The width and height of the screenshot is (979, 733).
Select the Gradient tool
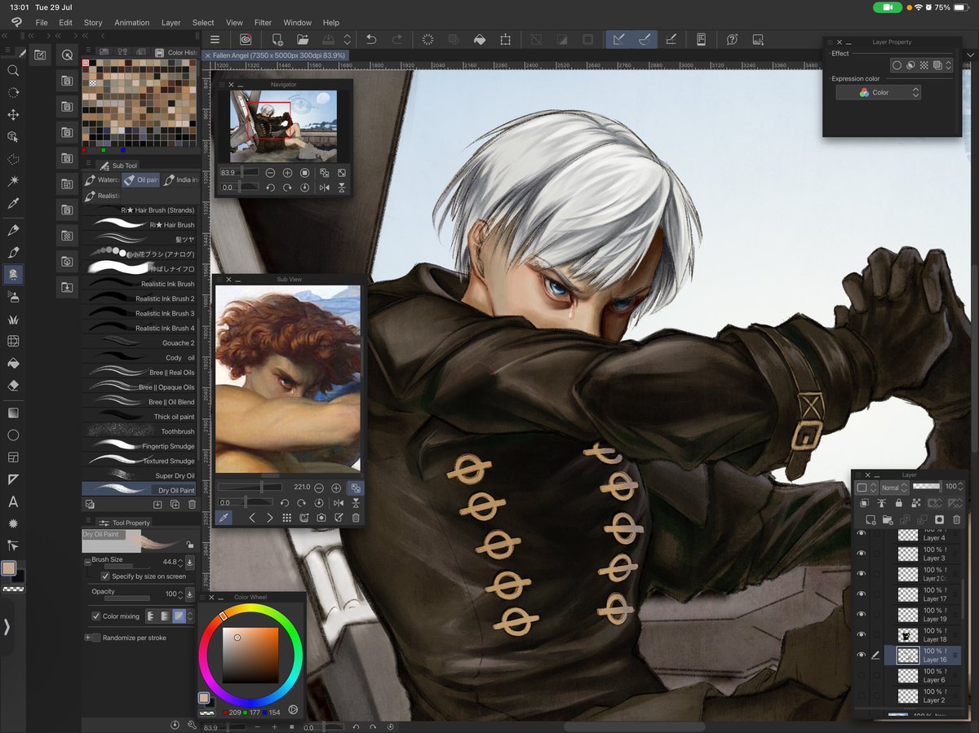[x=13, y=413]
